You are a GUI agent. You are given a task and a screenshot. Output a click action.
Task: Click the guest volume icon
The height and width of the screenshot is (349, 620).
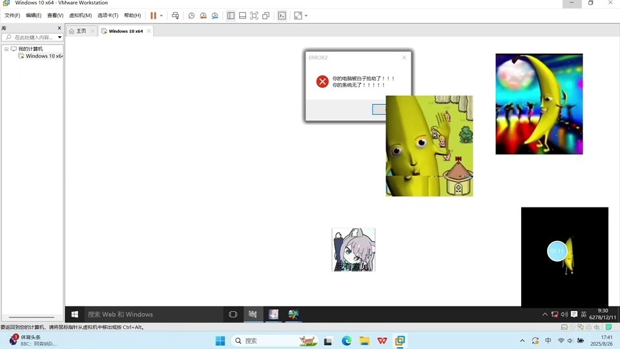(x=564, y=314)
